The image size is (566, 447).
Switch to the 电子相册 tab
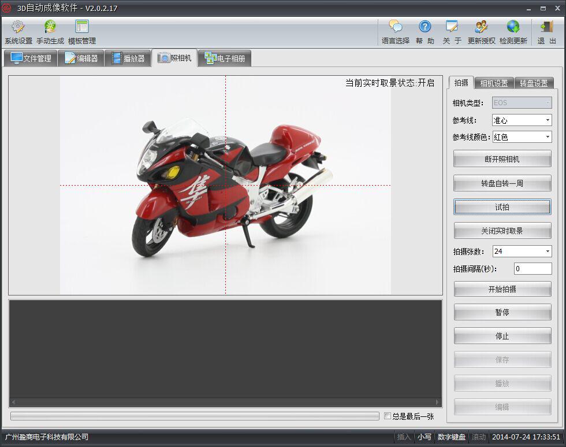(x=225, y=58)
